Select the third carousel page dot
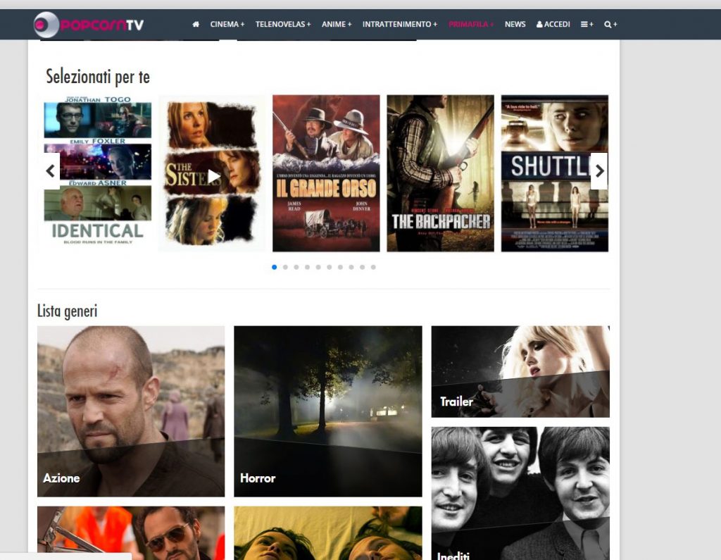This screenshot has width=721, height=560. [296, 267]
